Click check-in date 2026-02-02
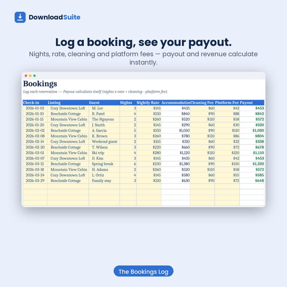Viewport: 287px width, 287px height. 35,130
